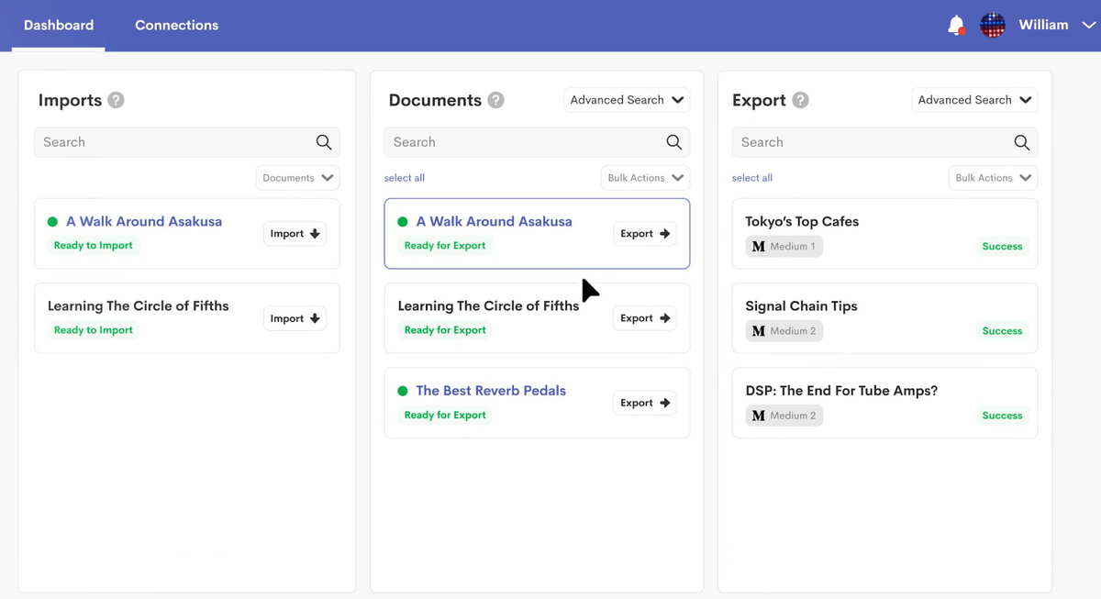This screenshot has width=1101, height=599.
Task: Expand Bulk Actions in Documents panel
Action: point(645,178)
